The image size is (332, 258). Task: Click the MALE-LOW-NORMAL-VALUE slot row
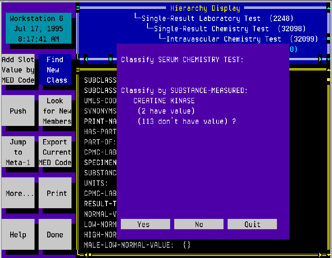tap(137, 245)
